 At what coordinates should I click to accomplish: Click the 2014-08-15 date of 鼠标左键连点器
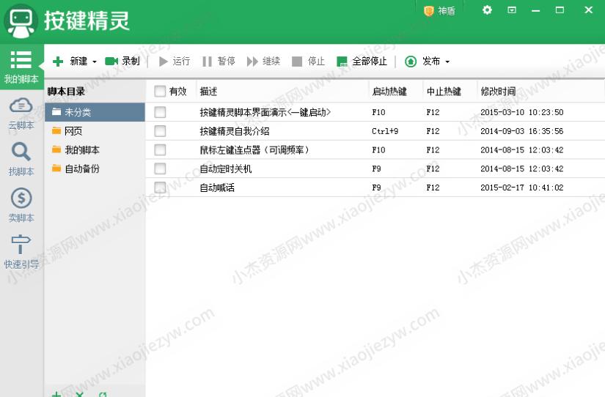pyautogui.click(x=521, y=150)
